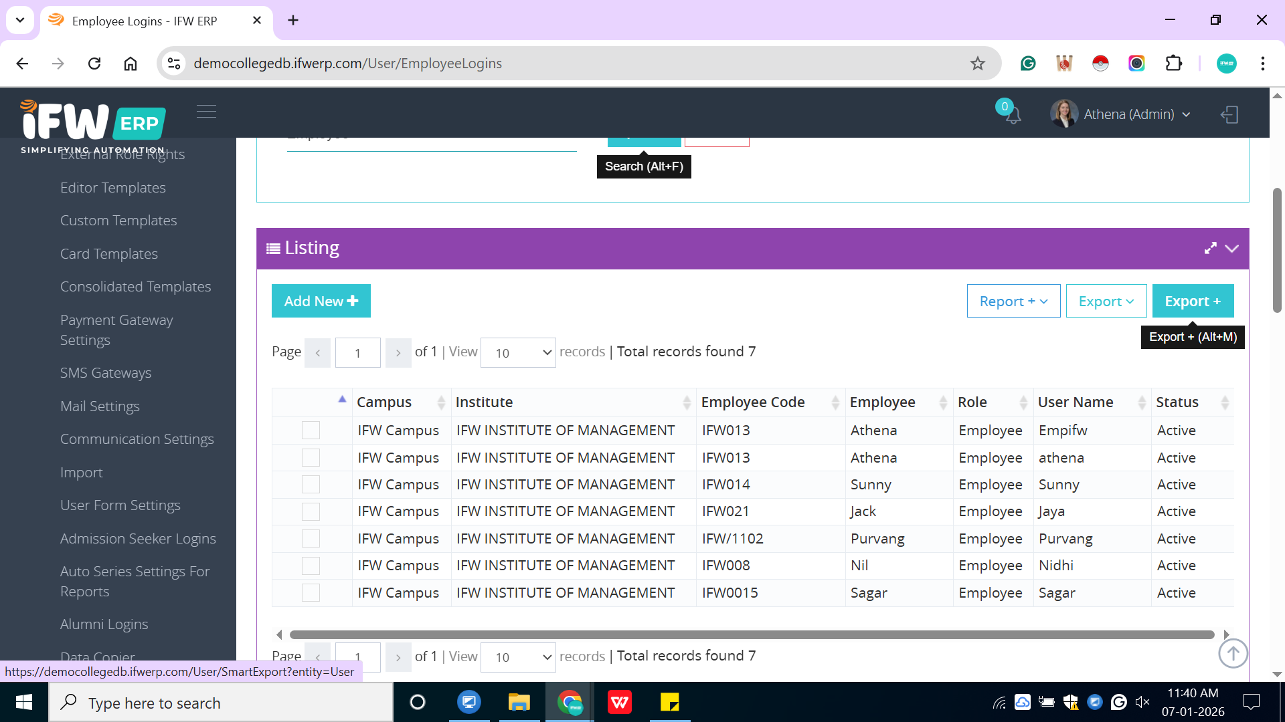
Task: Reload the page in browser
Action: pos(94,64)
